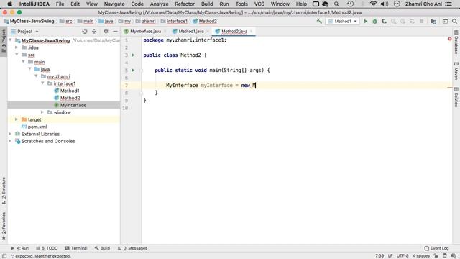Click the error stripe mark on right scrollbar
460x259 pixels.
coord(450,88)
